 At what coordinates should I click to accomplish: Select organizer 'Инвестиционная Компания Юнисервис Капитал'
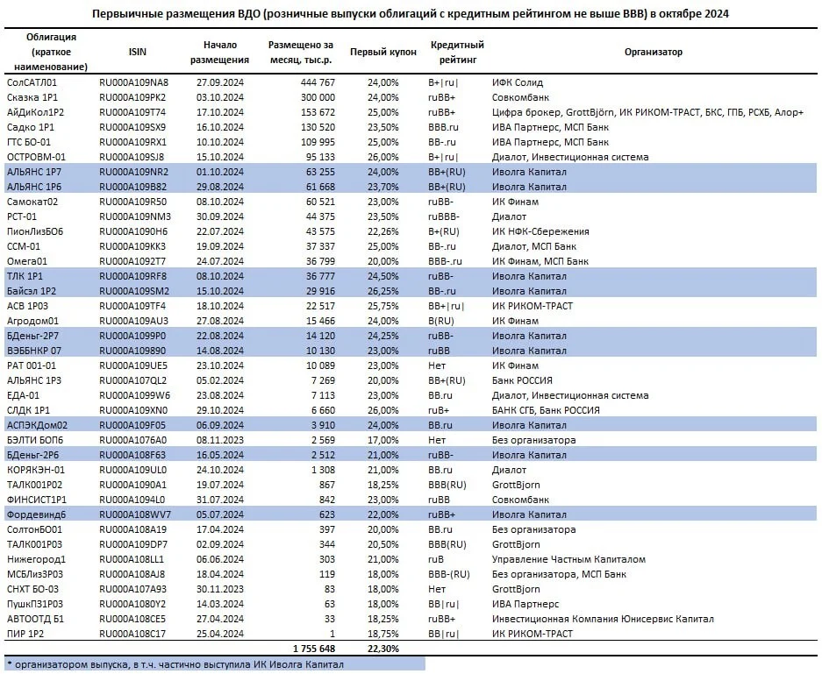pos(603,619)
